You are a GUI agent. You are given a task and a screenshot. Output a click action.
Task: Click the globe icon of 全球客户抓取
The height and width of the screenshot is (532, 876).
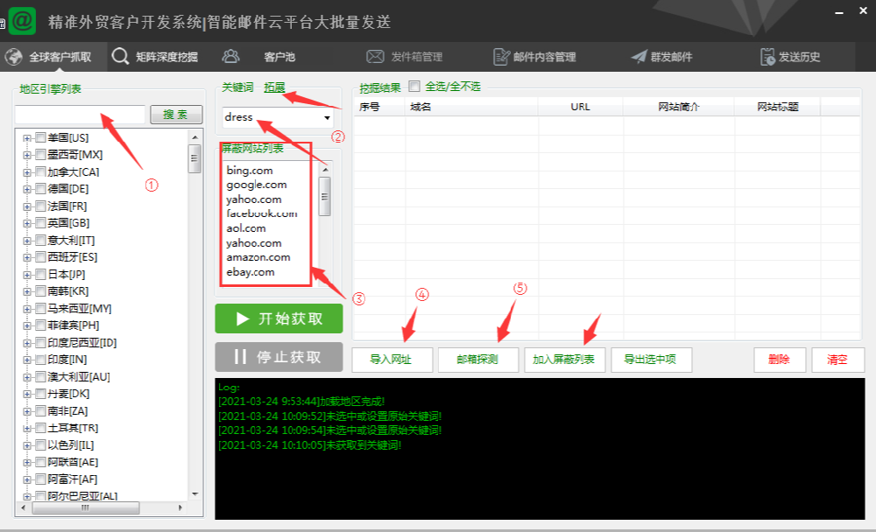(14, 56)
